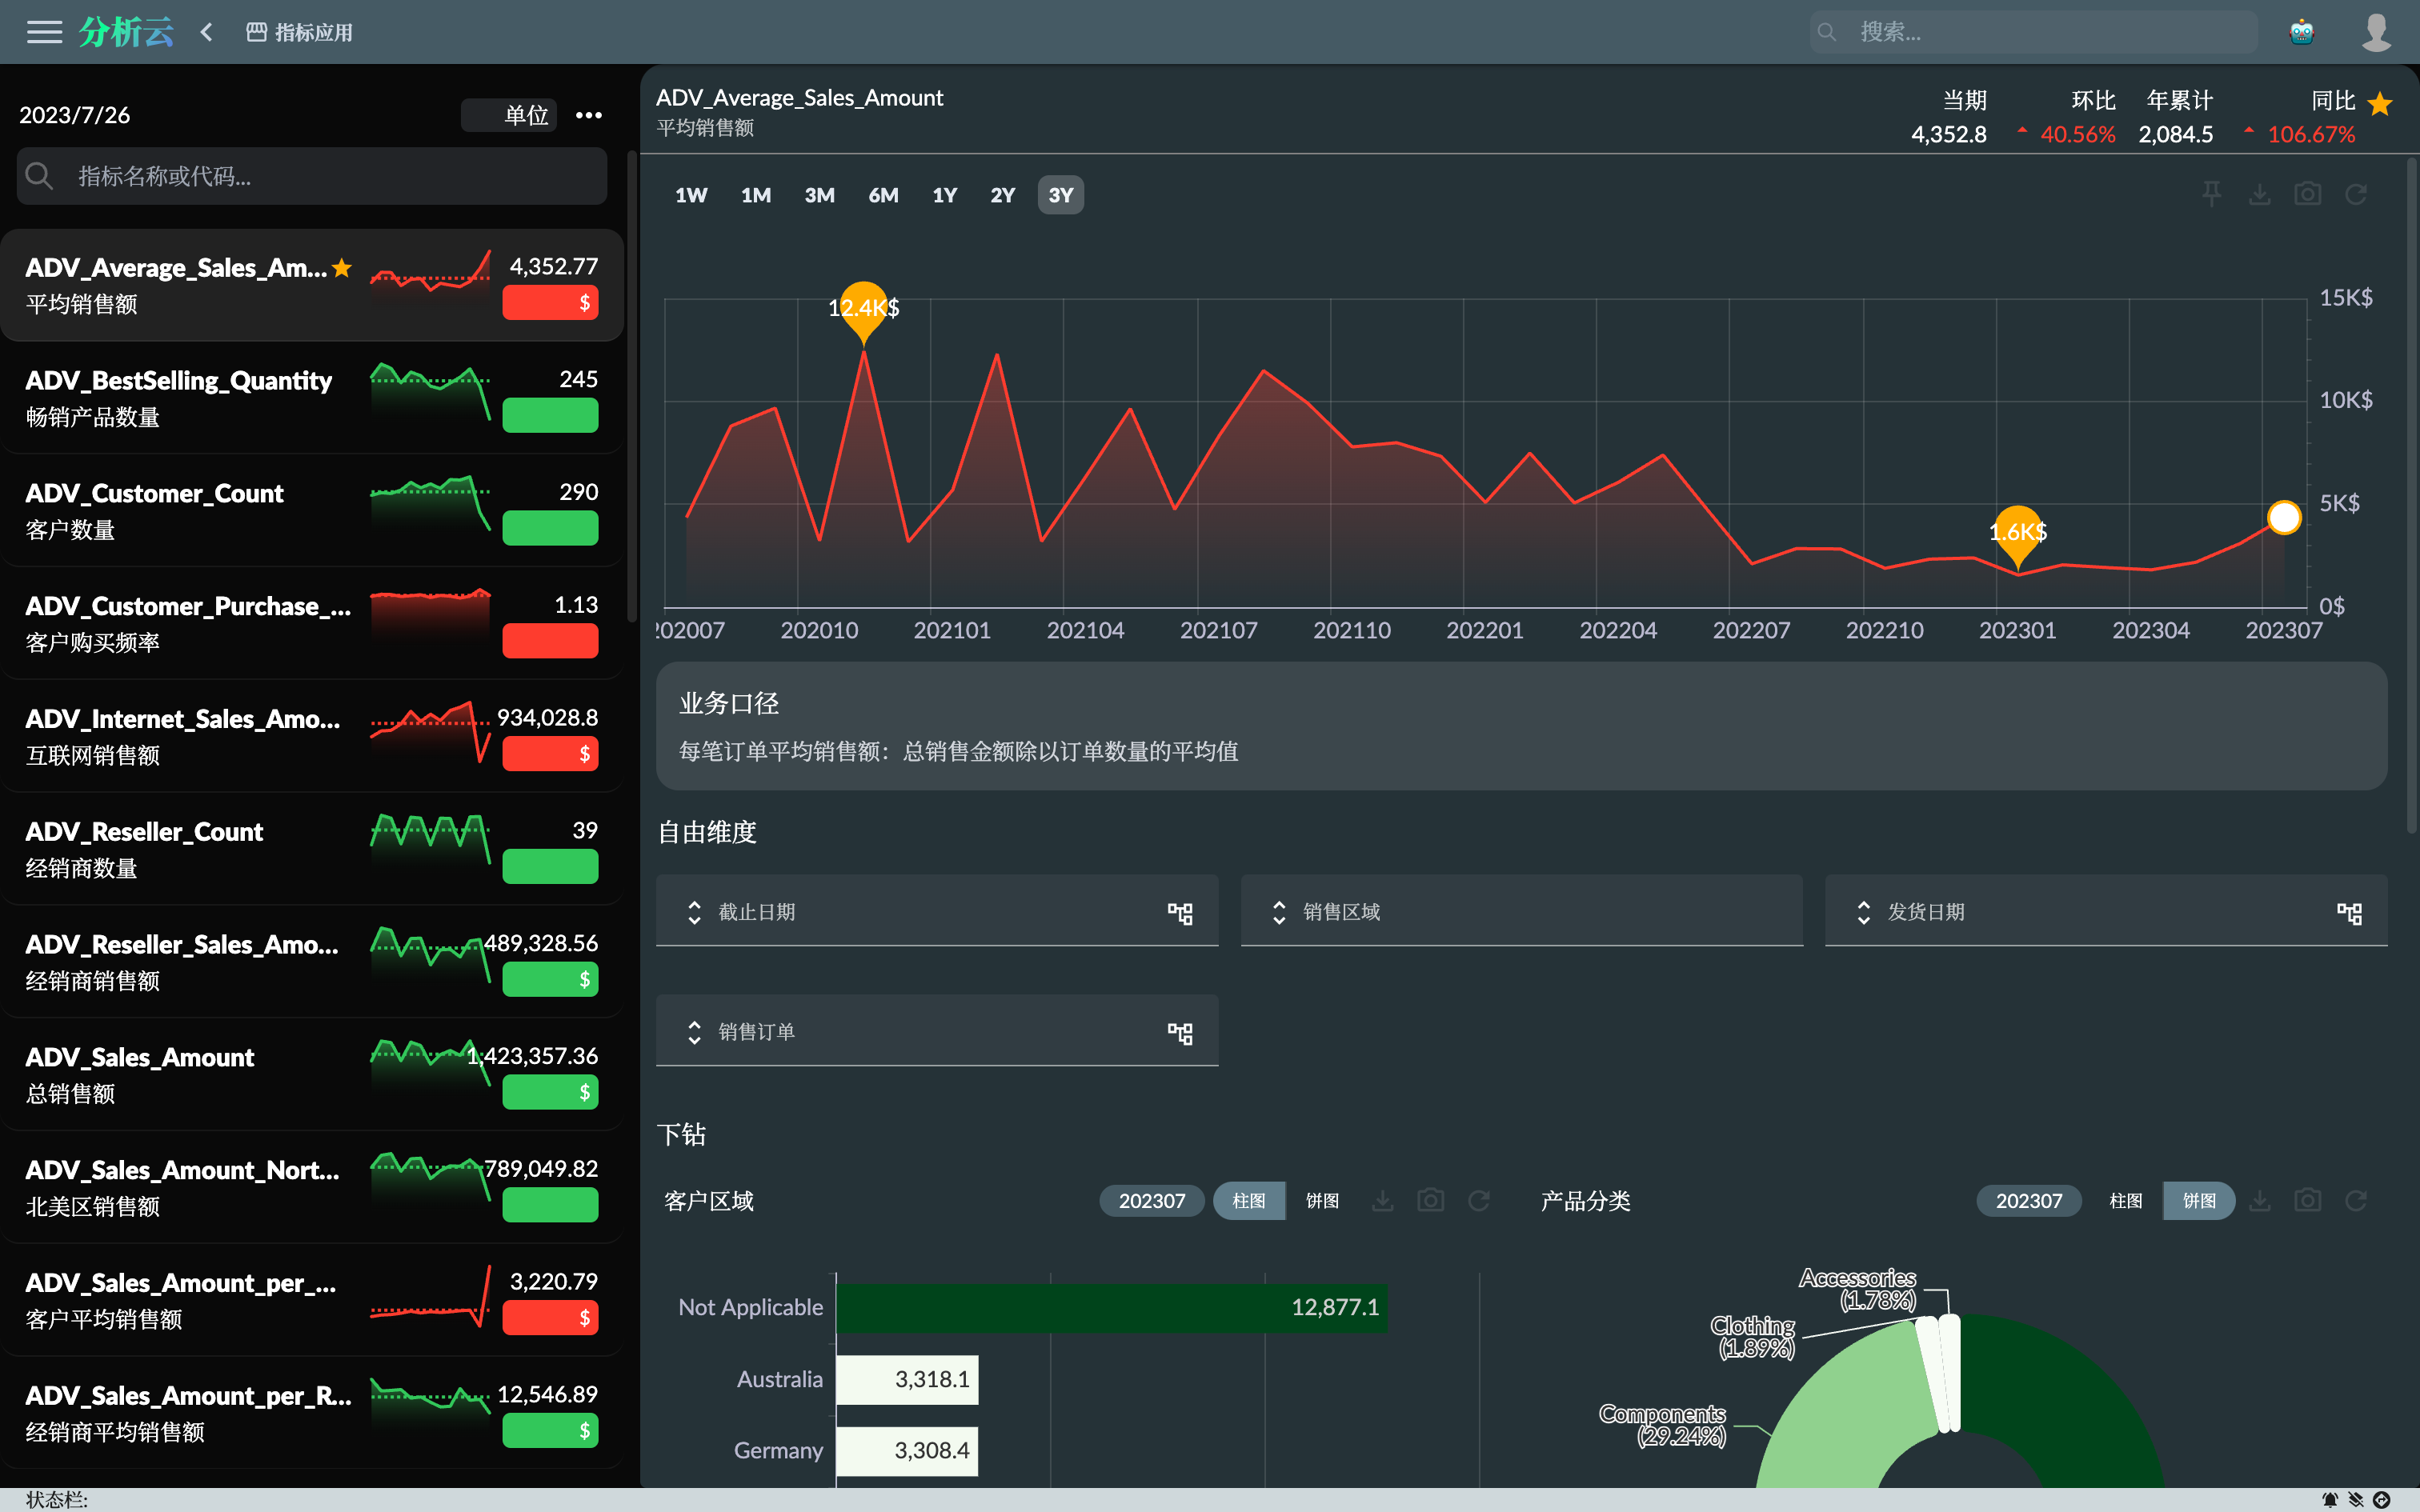
Task: Toggle the favorite star on ADV_Average_Sales_Am indicator
Action: 341,268
